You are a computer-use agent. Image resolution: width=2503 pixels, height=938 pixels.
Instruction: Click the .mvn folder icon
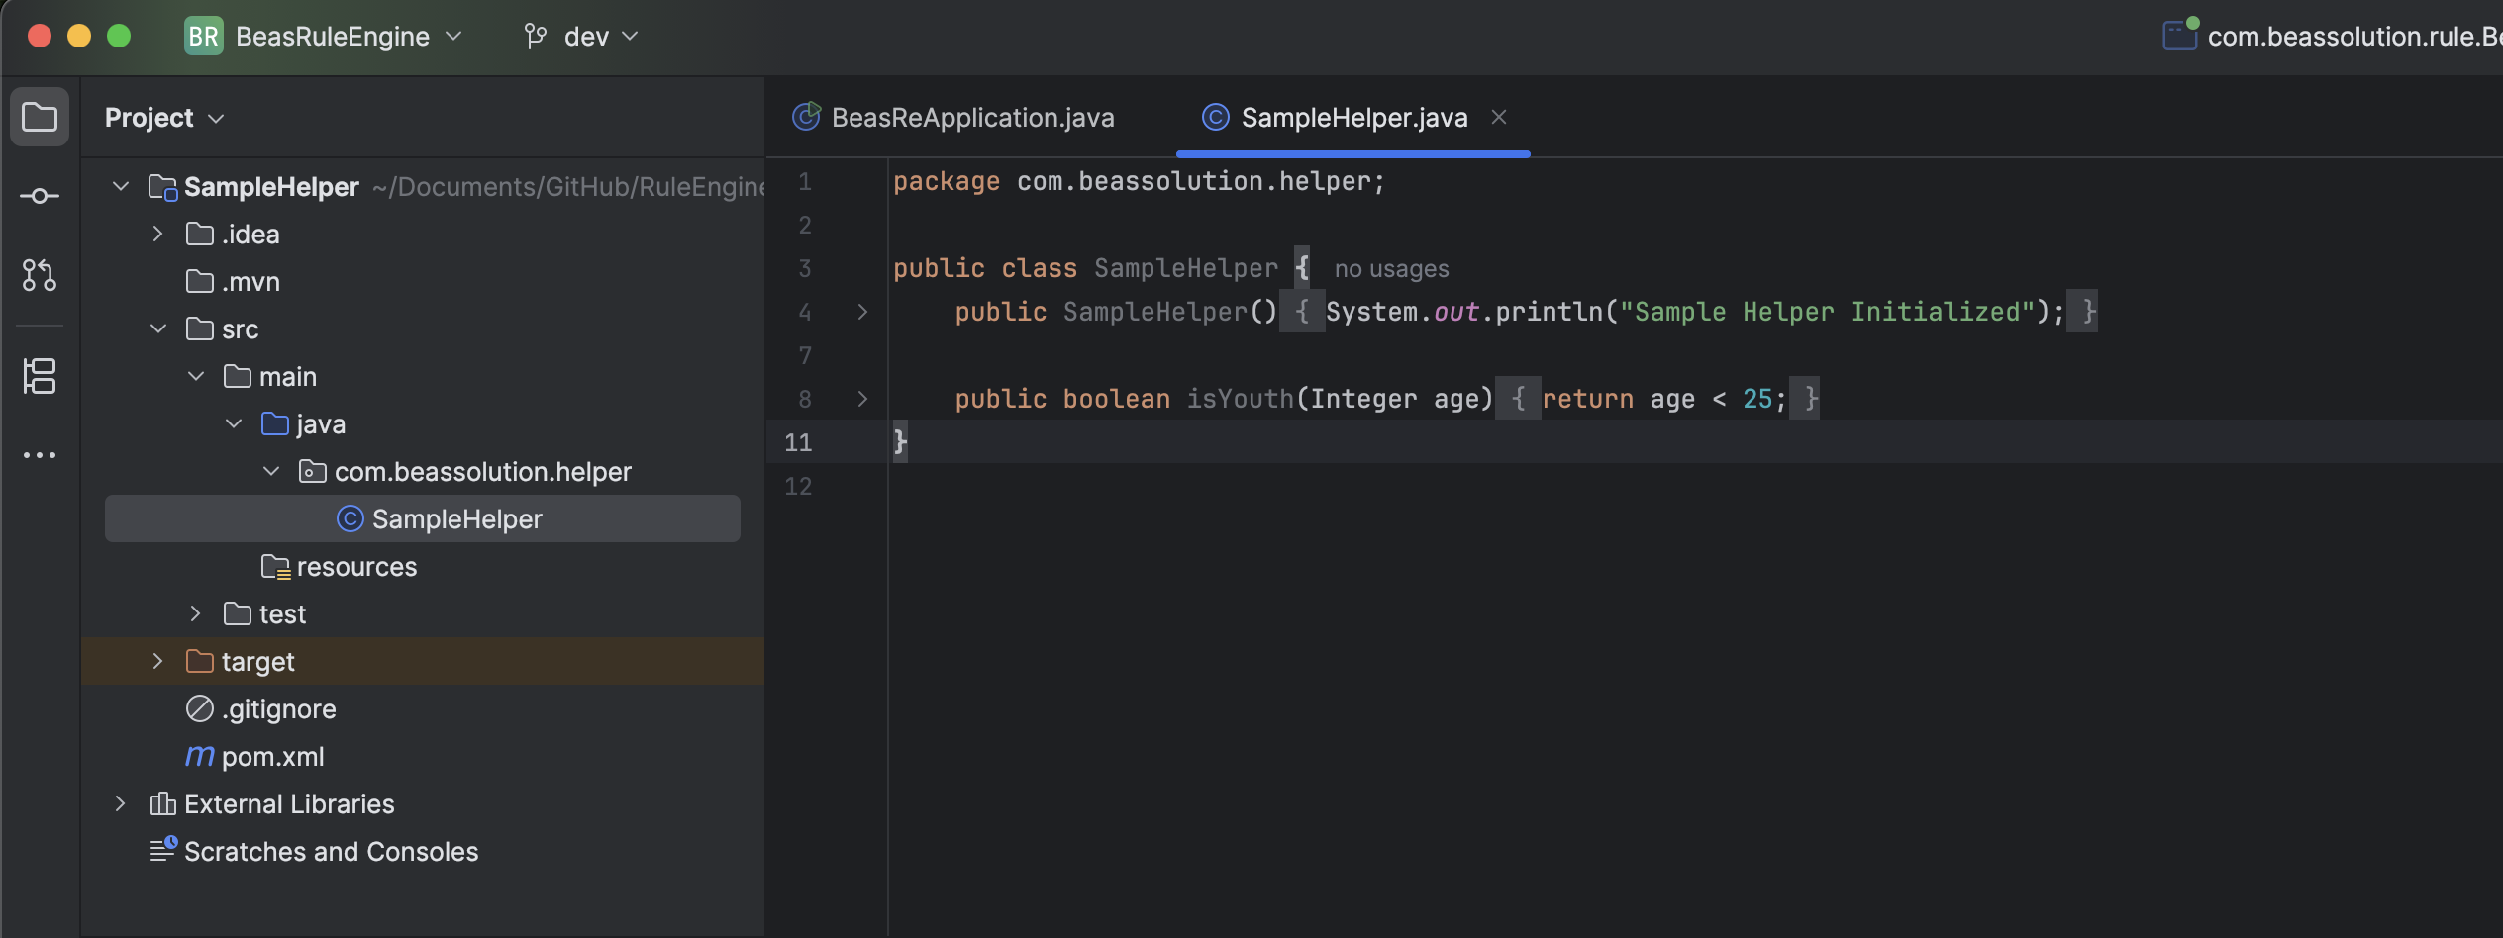(199, 282)
